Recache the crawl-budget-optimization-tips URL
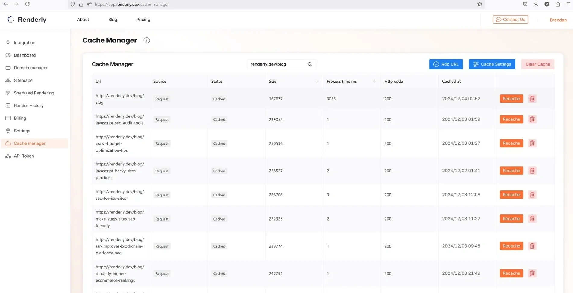 [x=511, y=143]
